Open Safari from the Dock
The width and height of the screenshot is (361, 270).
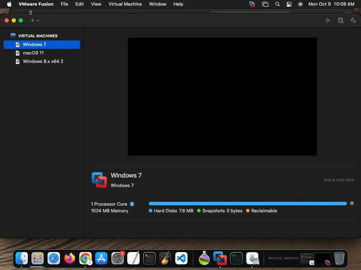(54, 258)
